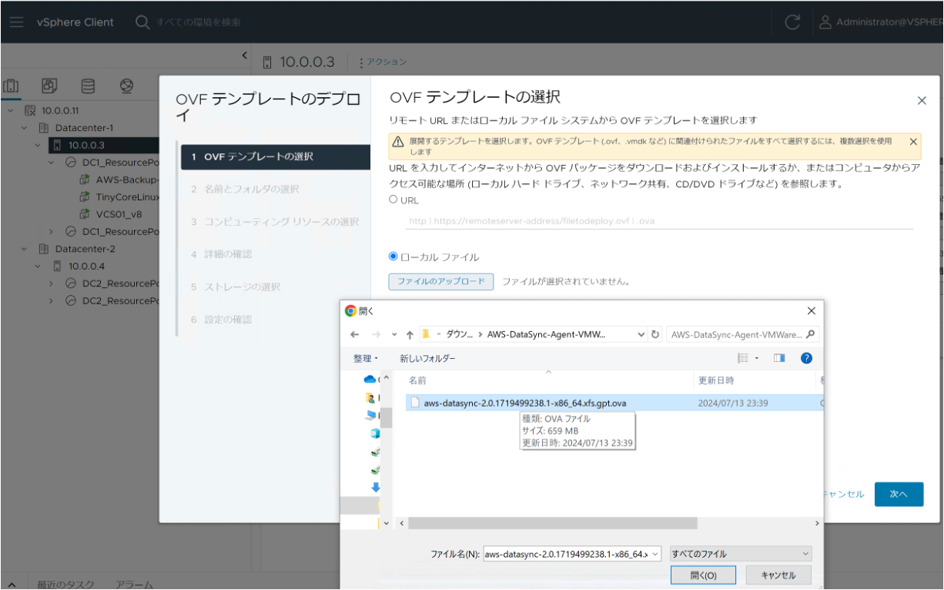Go back in the file dialog
The image size is (944, 590).
(x=354, y=334)
